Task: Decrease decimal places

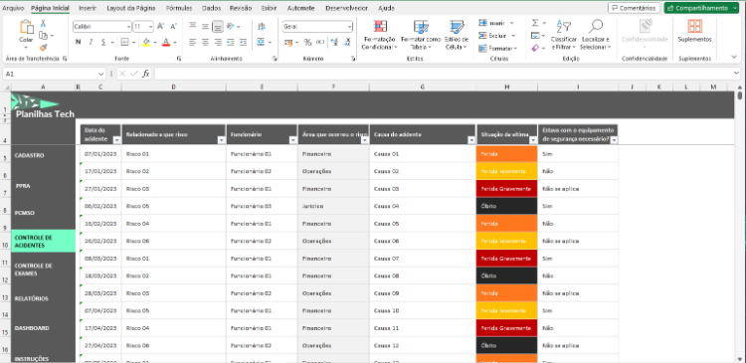Action: coord(348,43)
